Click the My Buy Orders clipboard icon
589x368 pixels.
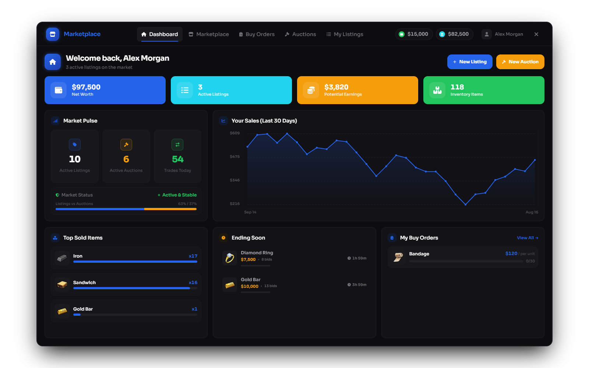(x=392, y=238)
